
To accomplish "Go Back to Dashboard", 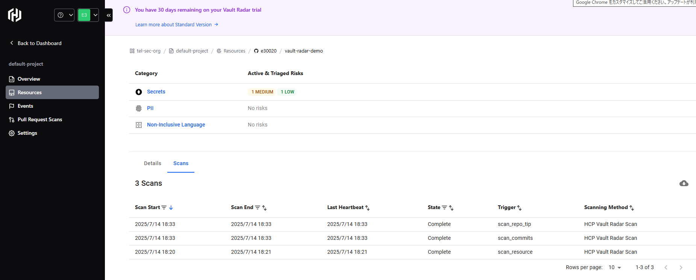I will click(x=36, y=43).
